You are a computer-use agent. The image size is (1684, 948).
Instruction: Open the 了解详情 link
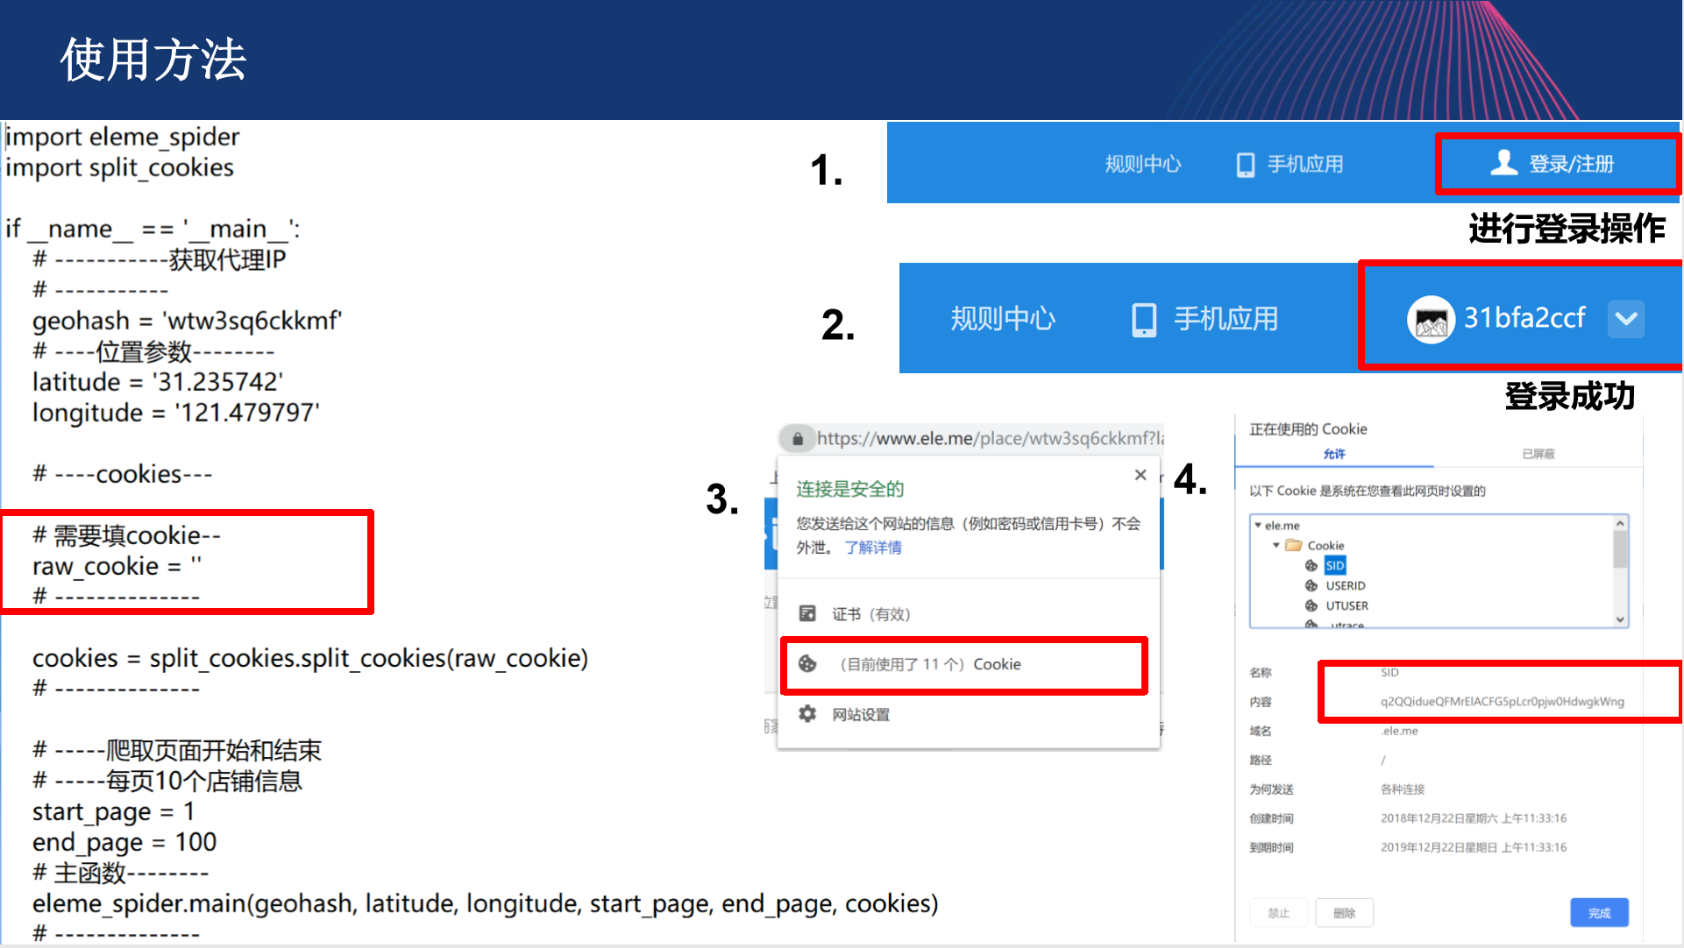coord(872,548)
